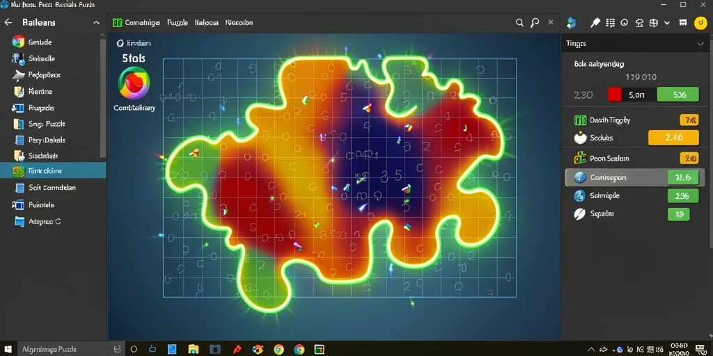The width and height of the screenshot is (713, 356).
Task: Click the grid icon in top-right toolbar
Action: [611, 23]
